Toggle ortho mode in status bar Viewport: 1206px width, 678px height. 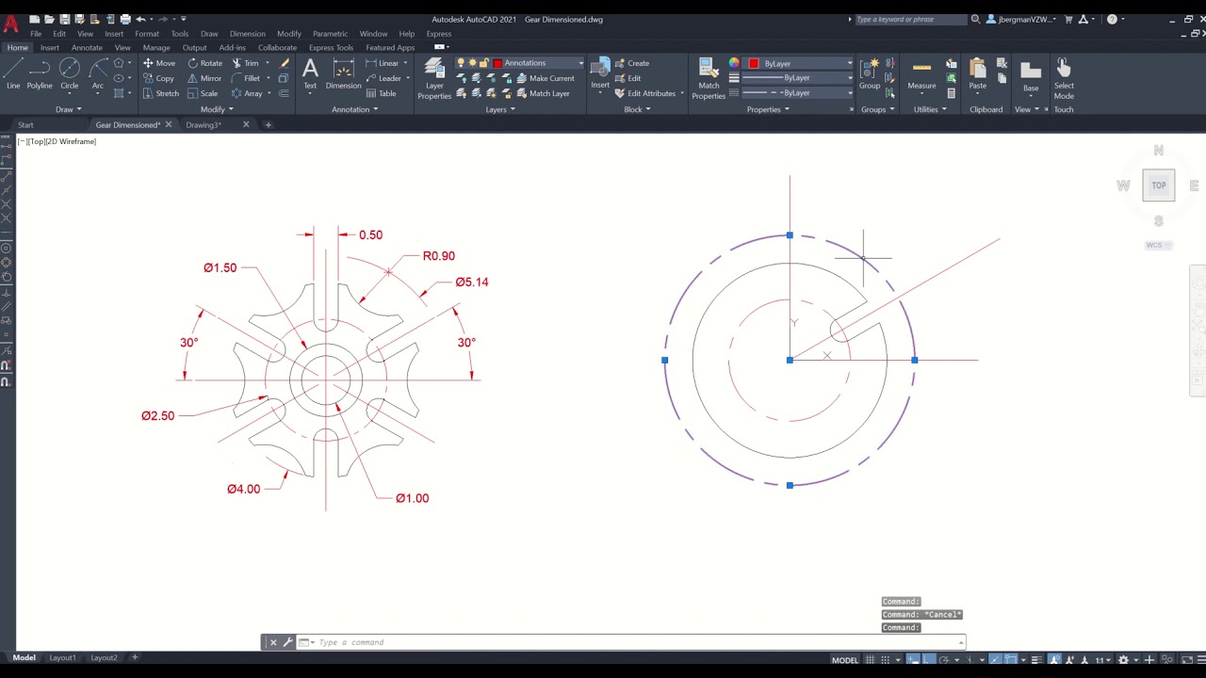click(929, 660)
